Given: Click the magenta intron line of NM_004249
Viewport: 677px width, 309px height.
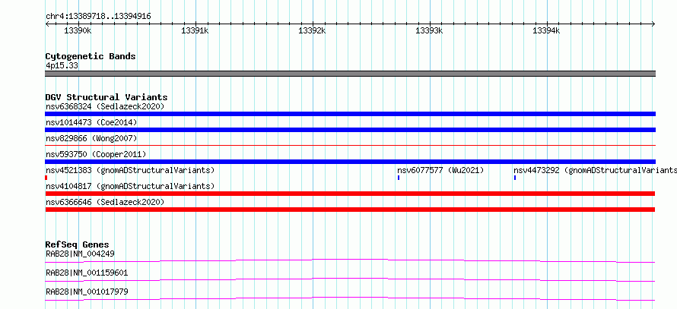Looking at the screenshot, I should [x=350, y=260].
